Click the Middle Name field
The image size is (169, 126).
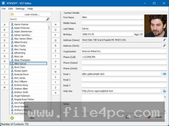pos(112,23)
